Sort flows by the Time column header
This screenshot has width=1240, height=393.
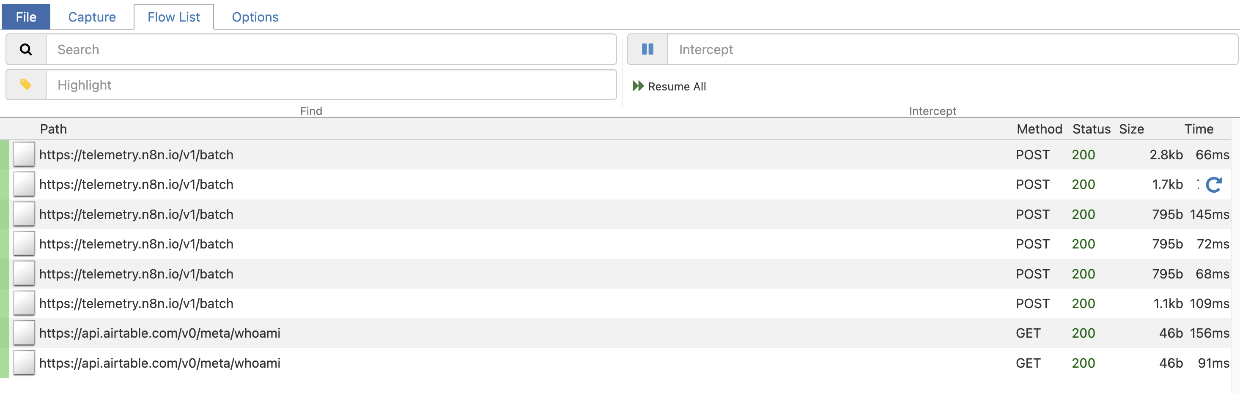(x=1199, y=129)
